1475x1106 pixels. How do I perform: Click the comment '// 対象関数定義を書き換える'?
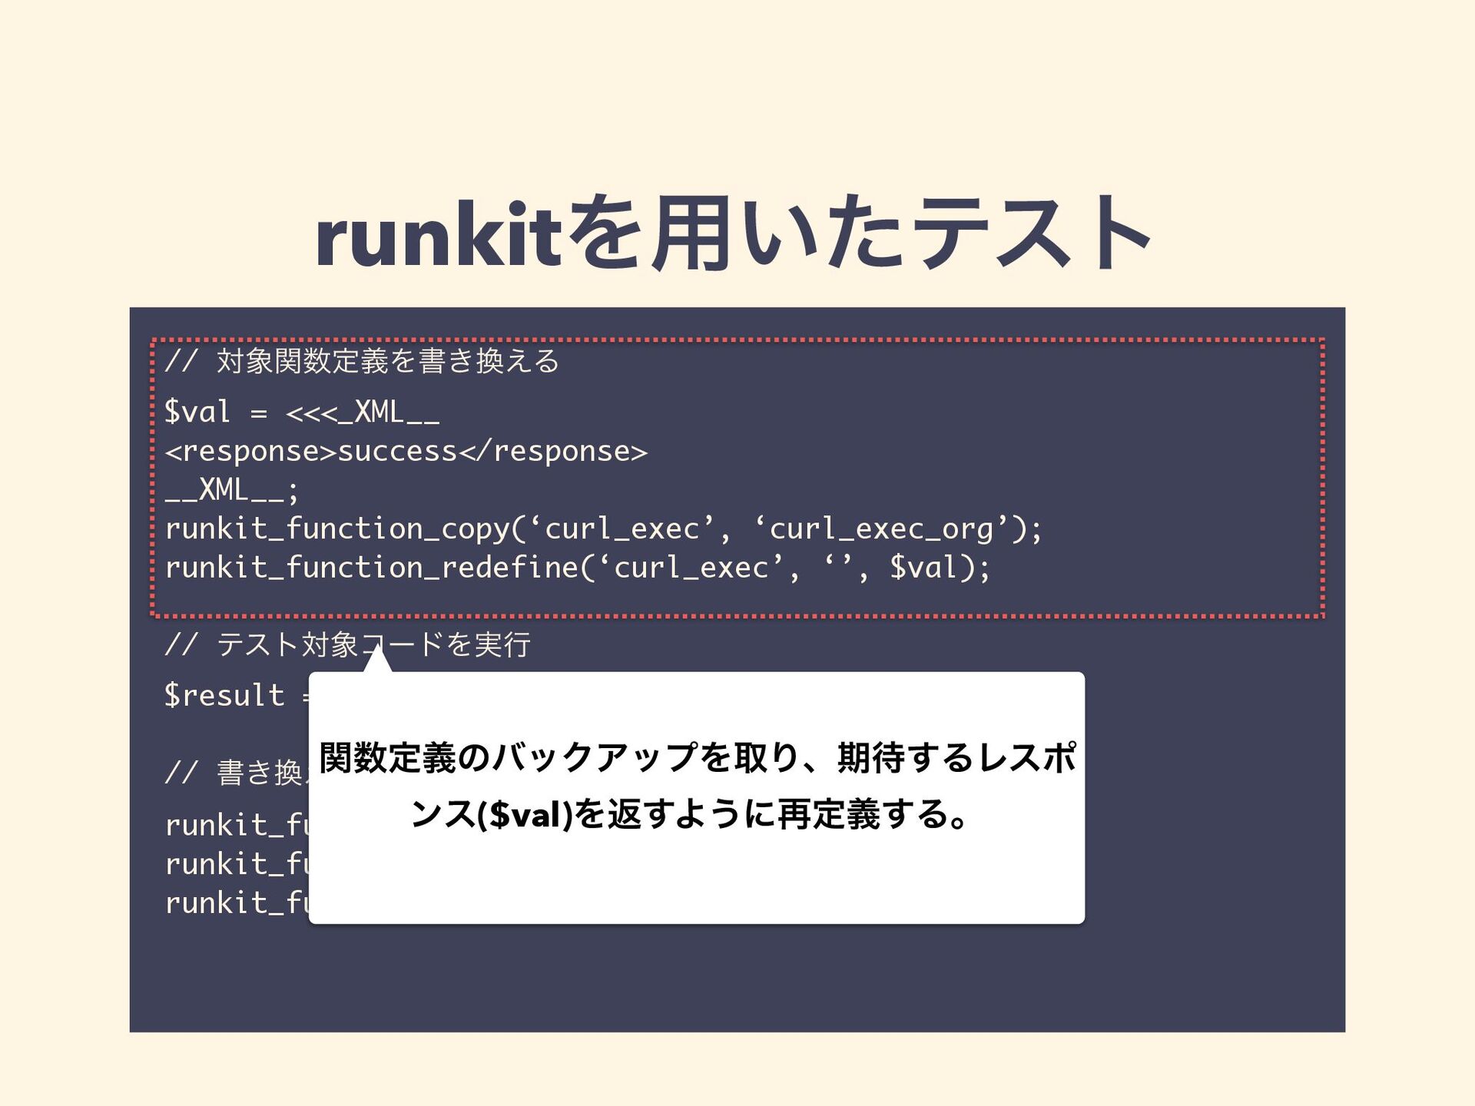coord(363,361)
